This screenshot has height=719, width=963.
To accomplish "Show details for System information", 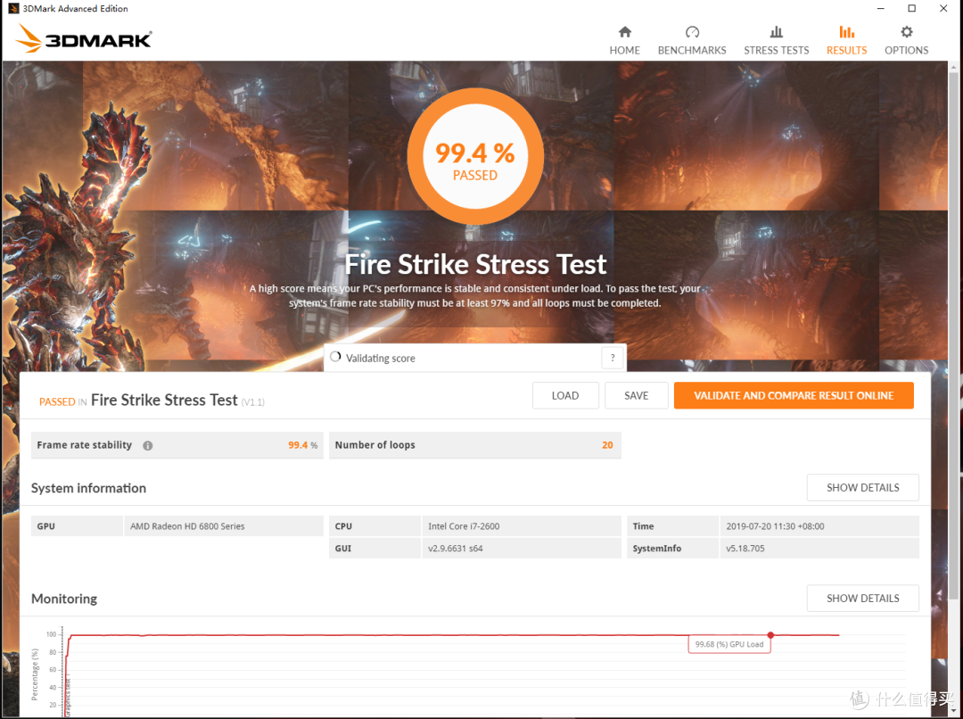I will (862, 487).
